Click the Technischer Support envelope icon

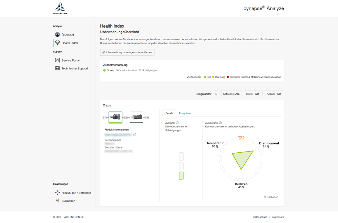tap(57, 68)
